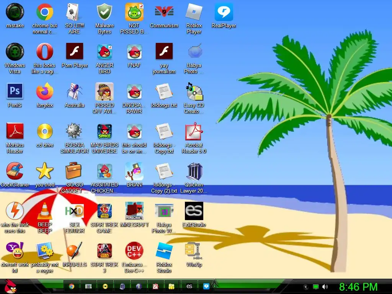Open the 'loldongs - Copy (2).txt' file
Screen dimensions: 392x294
pyautogui.click(x=164, y=171)
